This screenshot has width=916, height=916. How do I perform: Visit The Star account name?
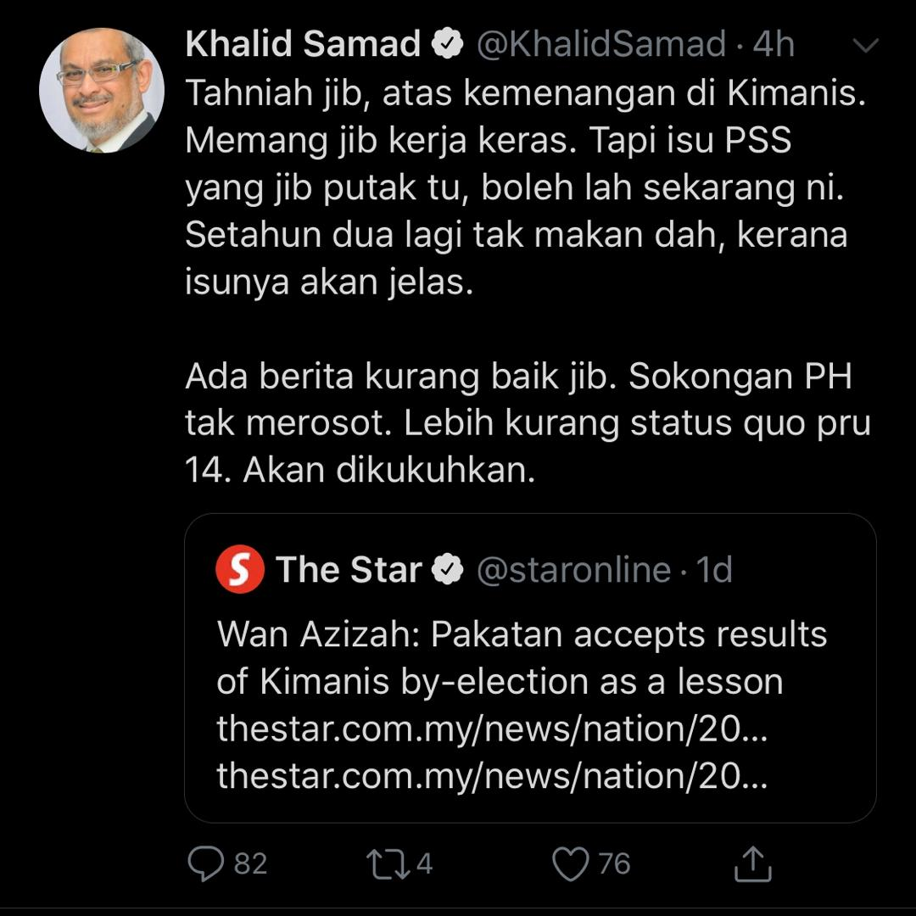click(349, 570)
